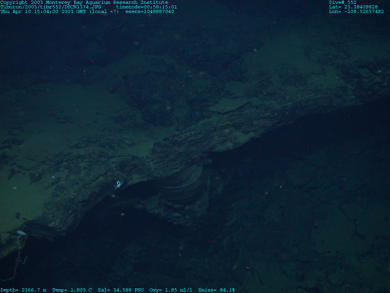The image size is (390, 293).
Task: Click the pale elongated animal at bottom left
Action: (x=21, y=233)
